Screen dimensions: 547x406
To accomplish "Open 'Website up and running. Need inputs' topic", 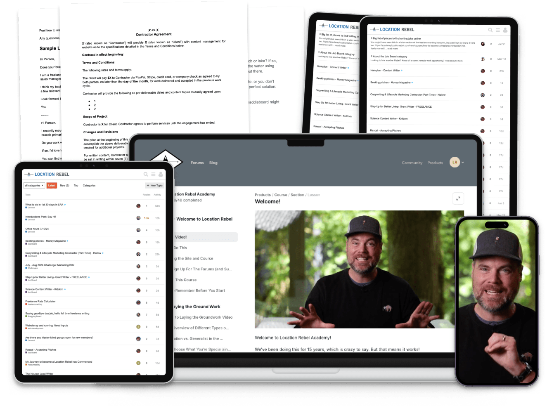I will coord(47,325).
